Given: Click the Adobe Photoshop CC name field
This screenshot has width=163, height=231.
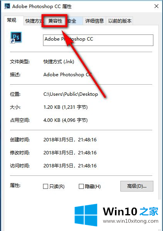Looking at the screenshot, I should pyautogui.click(x=98, y=40).
